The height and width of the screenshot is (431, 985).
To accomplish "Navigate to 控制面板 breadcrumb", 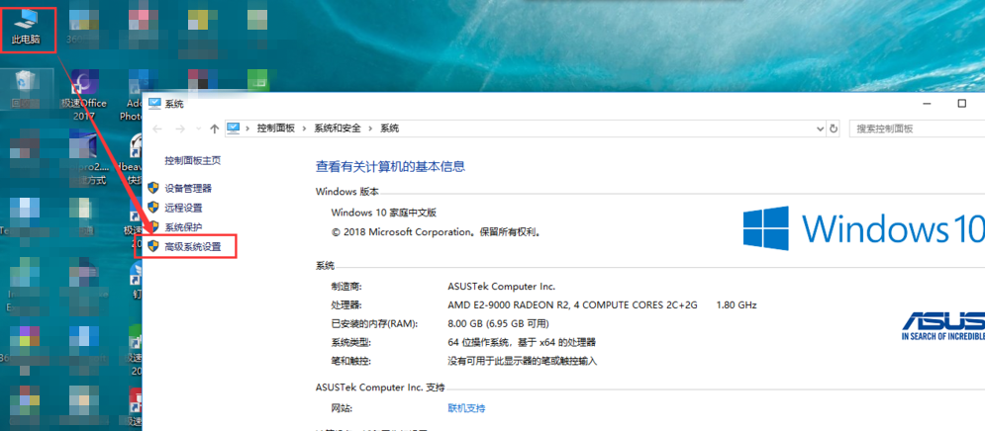I will coord(276,129).
